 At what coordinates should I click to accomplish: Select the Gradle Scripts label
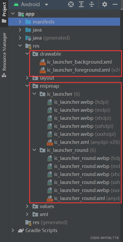click(x=41, y=231)
